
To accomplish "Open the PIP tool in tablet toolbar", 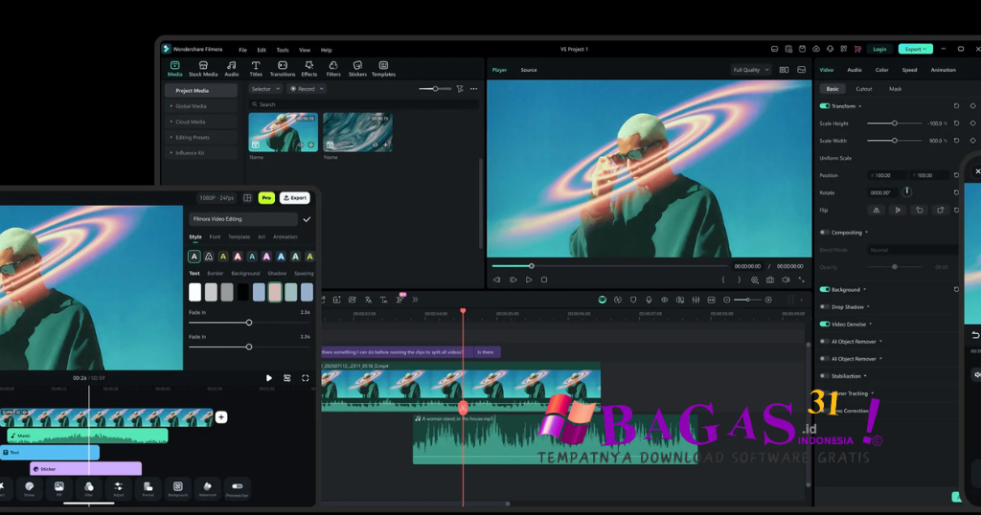I will click(58, 489).
